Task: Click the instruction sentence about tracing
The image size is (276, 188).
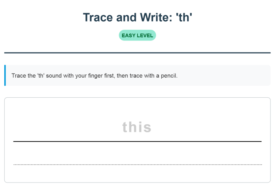Action: [94, 76]
